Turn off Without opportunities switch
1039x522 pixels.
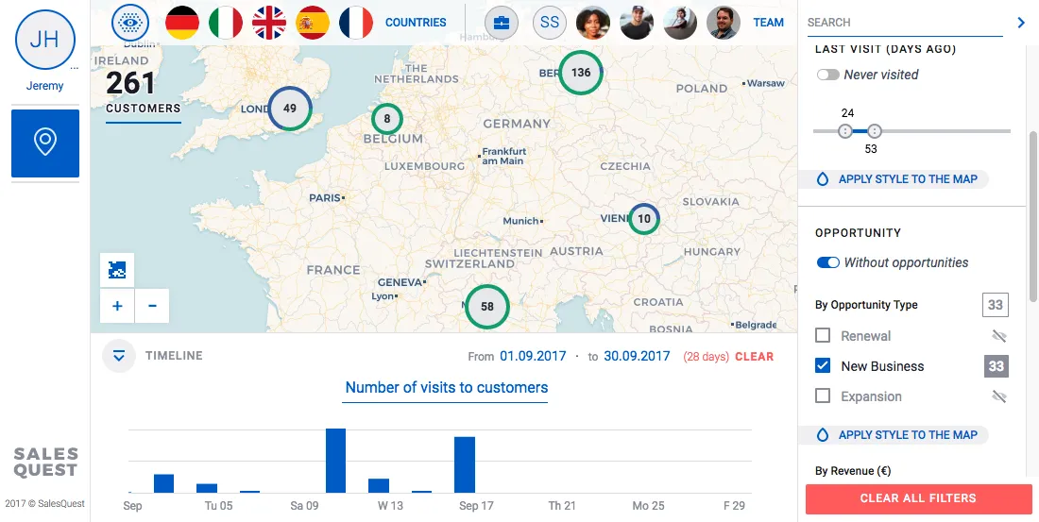(x=828, y=262)
